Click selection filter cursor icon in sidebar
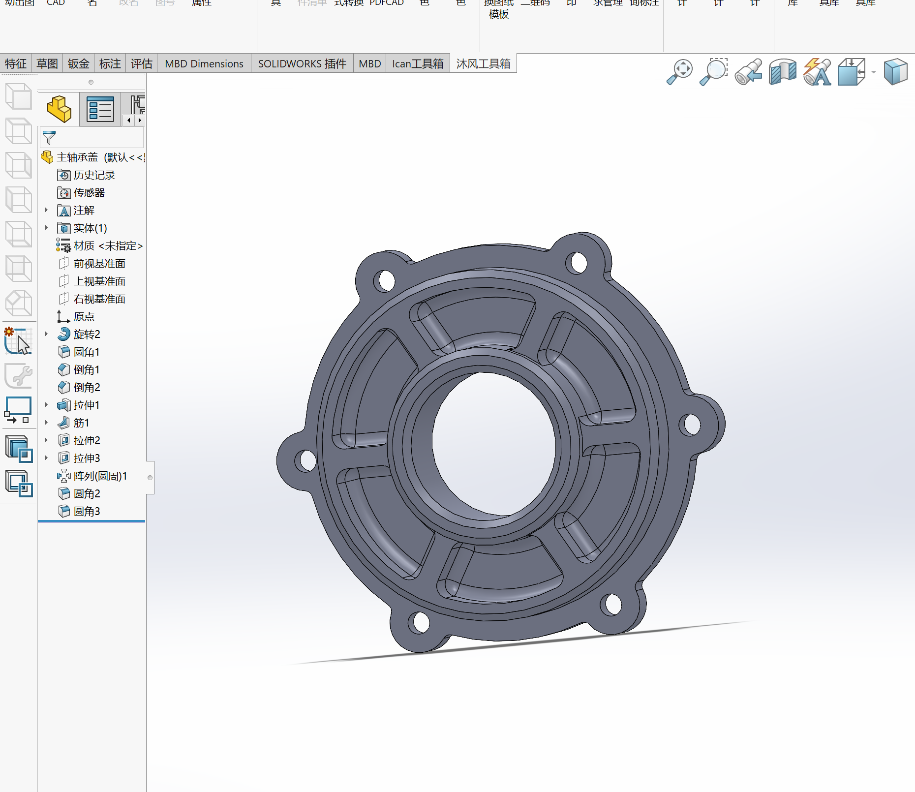The image size is (915, 792). [18, 341]
